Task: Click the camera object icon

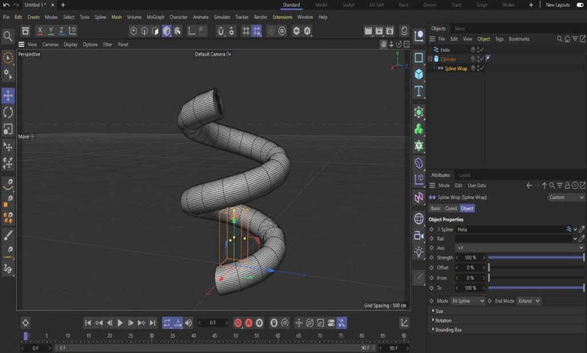Action: tap(419, 235)
